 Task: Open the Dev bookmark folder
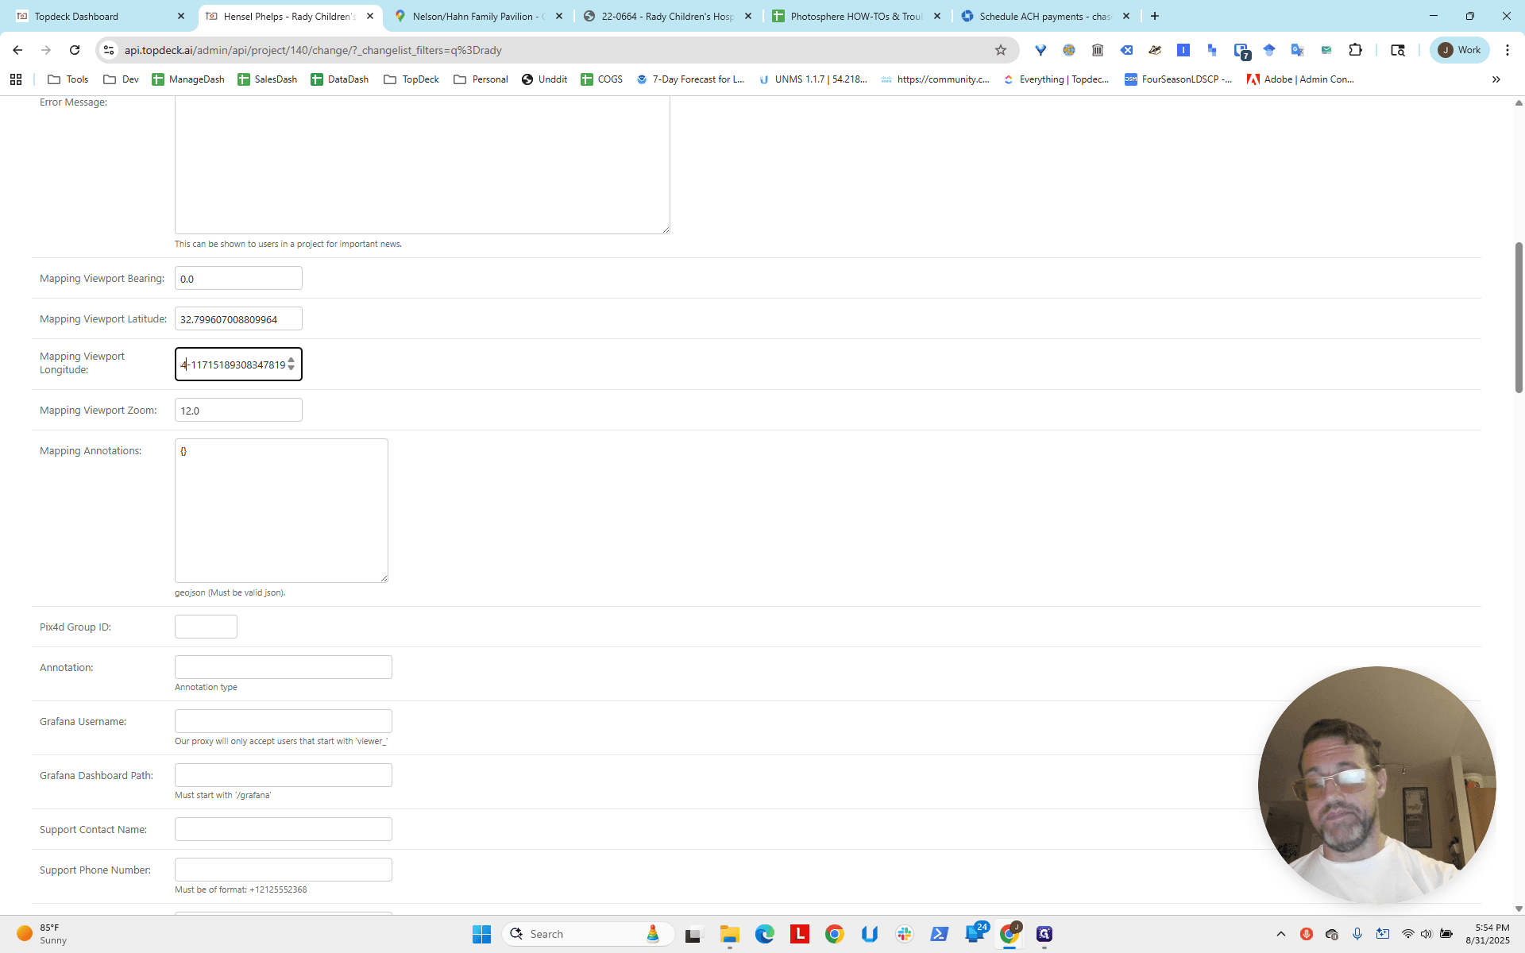[122, 79]
